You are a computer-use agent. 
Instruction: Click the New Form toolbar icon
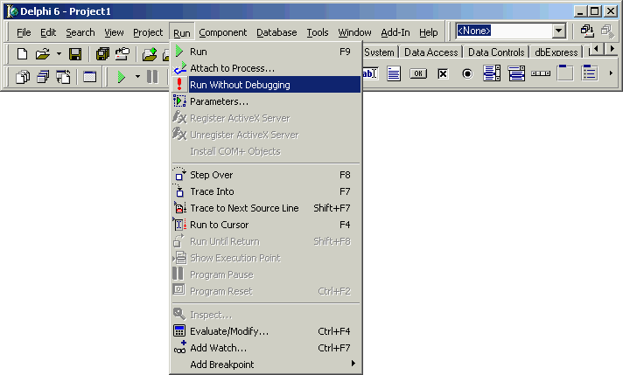click(90, 77)
